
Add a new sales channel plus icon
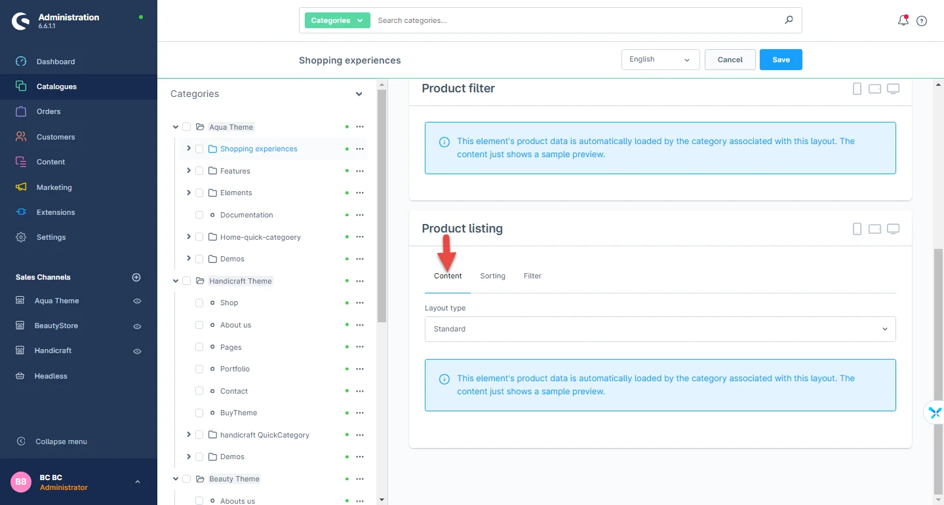coord(136,277)
